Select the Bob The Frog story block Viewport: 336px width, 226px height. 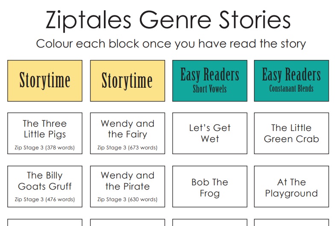[x=209, y=187]
